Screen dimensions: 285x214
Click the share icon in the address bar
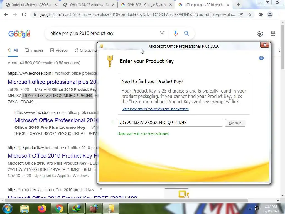click(x=241, y=14)
